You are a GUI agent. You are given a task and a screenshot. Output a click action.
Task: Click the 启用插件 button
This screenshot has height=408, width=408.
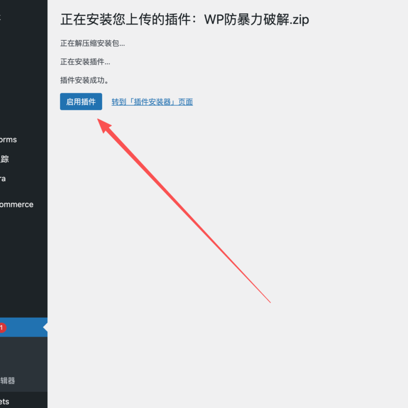(81, 101)
